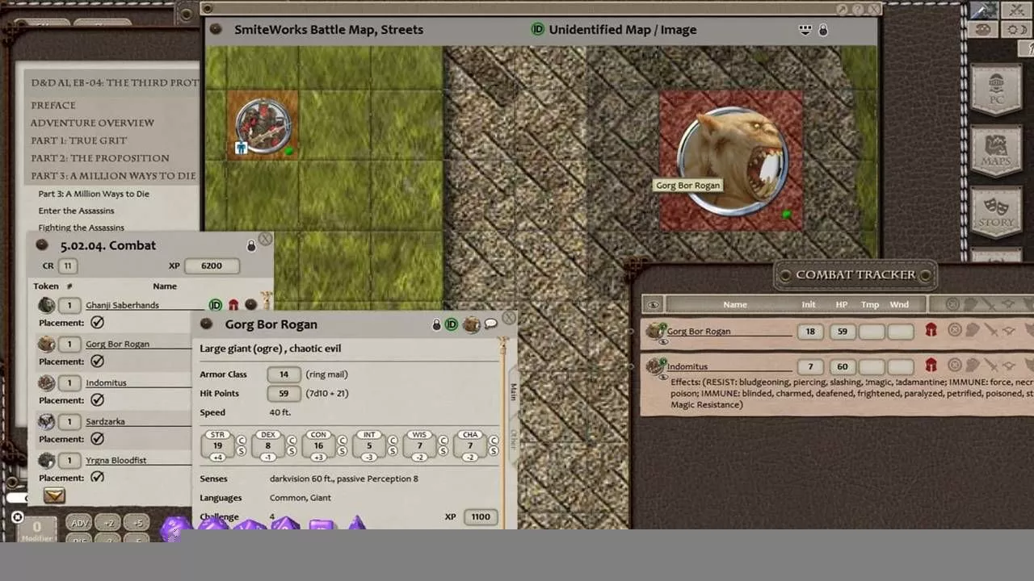Open Sardzarka link in encounter list
This screenshot has width=1034, height=581.
106,421
